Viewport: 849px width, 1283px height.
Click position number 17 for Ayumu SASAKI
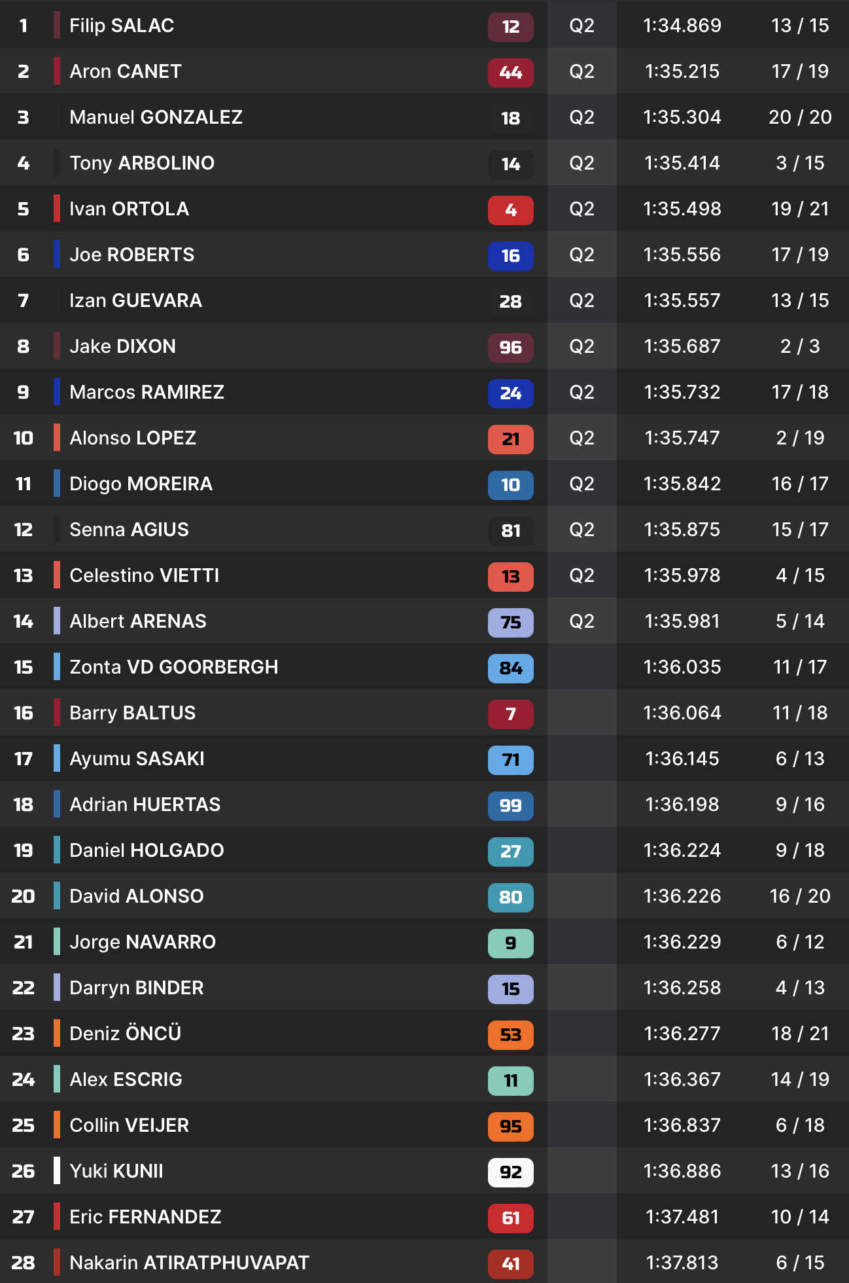pos(24,759)
